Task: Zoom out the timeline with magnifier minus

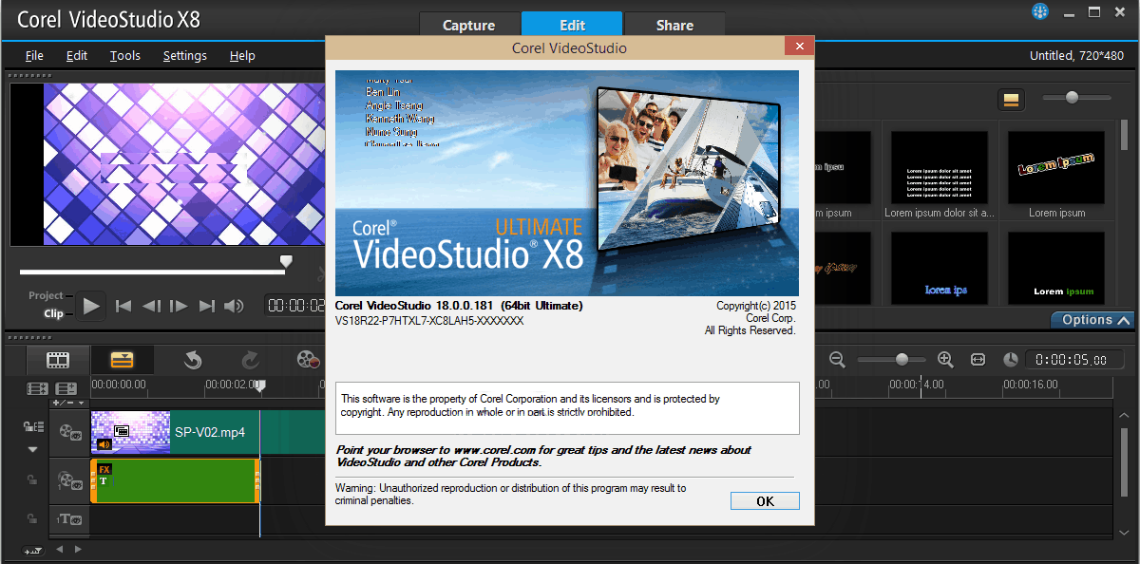Action: click(x=838, y=360)
